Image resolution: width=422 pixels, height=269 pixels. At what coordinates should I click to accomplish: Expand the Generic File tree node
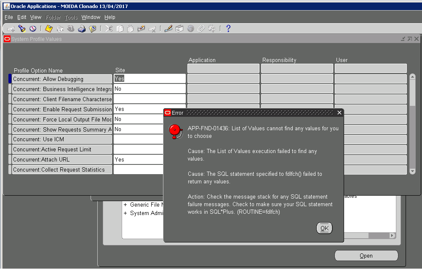(x=125, y=205)
